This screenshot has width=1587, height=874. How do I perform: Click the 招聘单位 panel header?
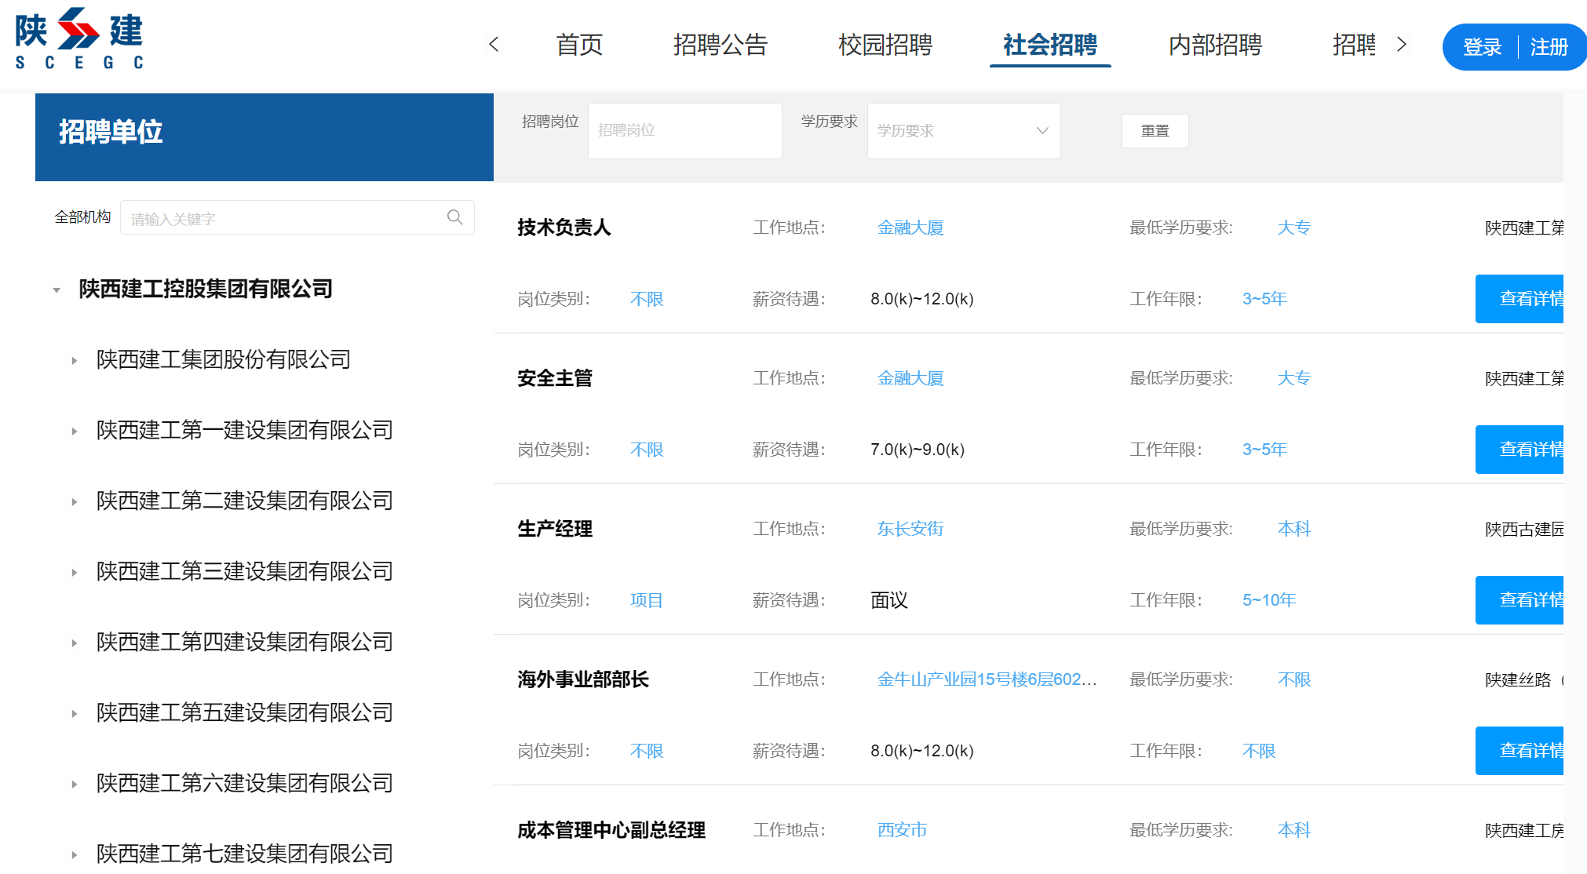[x=264, y=137]
